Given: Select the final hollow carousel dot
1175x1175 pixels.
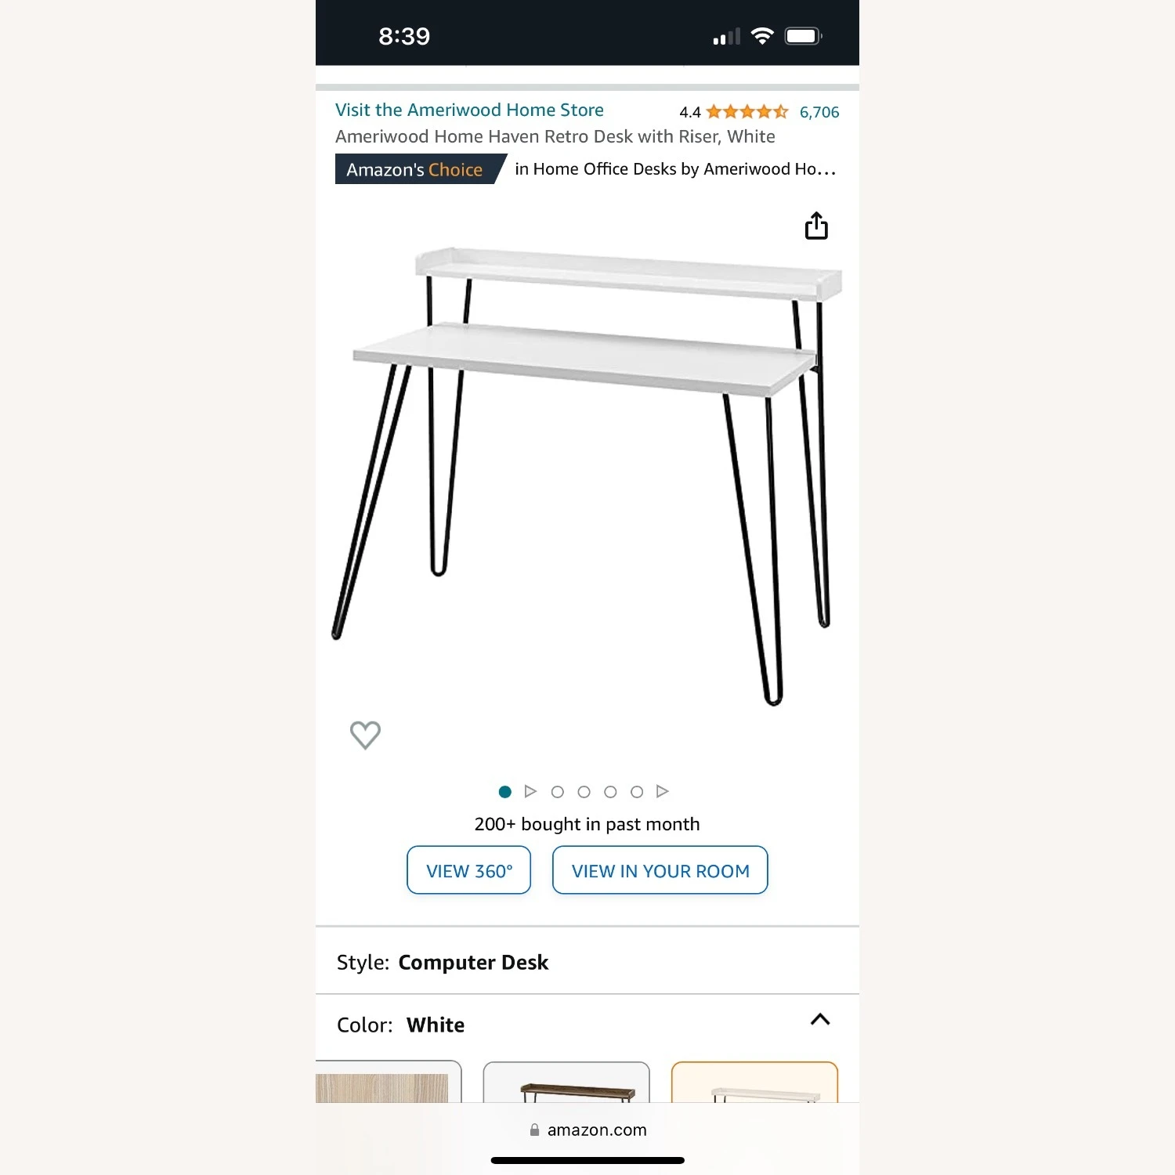Looking at the screenshot, I should click(x=637, y=792).
